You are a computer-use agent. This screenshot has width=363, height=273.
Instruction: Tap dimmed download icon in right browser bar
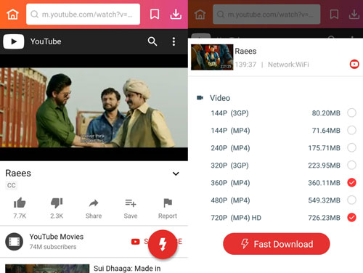[x=354, y=15]
